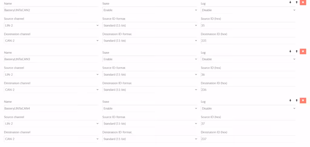Open Source ID-format dropdown for BatteryLINToCAN3
310x147 pixels.
(x=150, y=74)
